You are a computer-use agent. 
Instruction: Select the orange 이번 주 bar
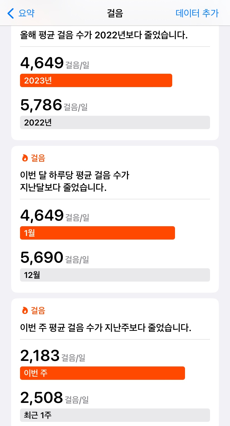(102, 373)
